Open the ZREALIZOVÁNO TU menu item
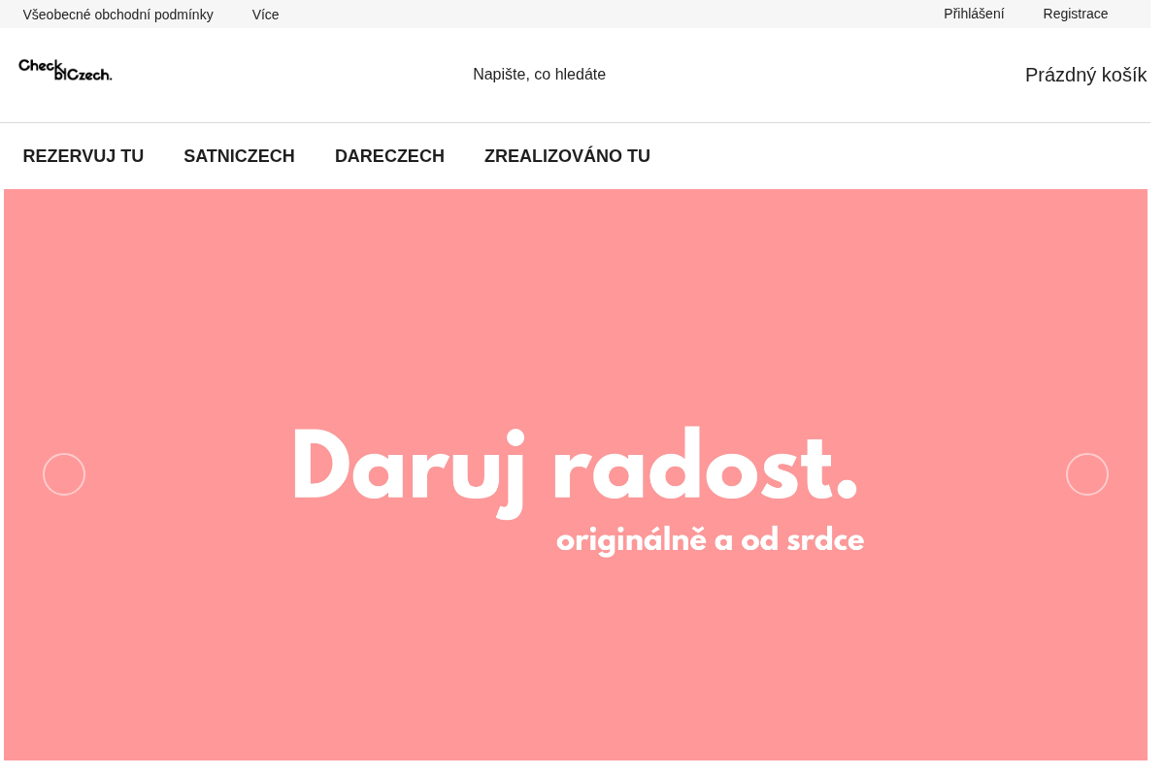Screen dimensions: 1165x776 point(567,156)
